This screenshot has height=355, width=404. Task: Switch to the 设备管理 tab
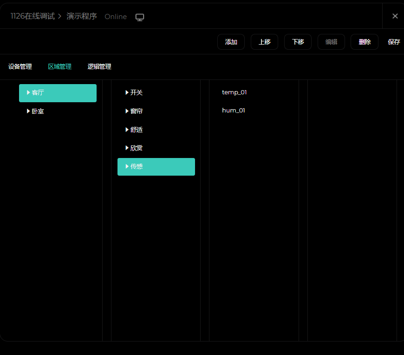[20, 66]
